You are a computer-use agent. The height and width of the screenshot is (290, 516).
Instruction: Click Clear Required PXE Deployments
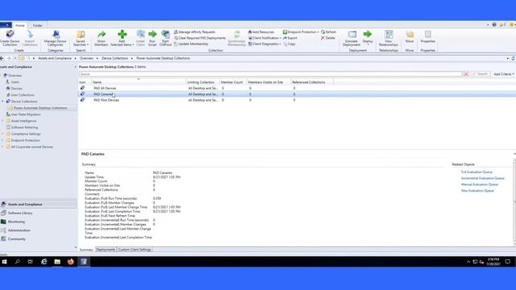pos(200,38)
